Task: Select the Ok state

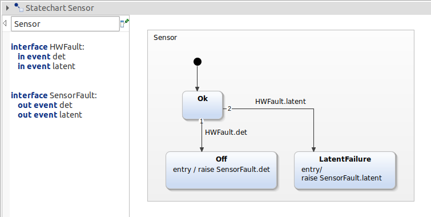Action: pyautogui.click(x=203, y=105)
